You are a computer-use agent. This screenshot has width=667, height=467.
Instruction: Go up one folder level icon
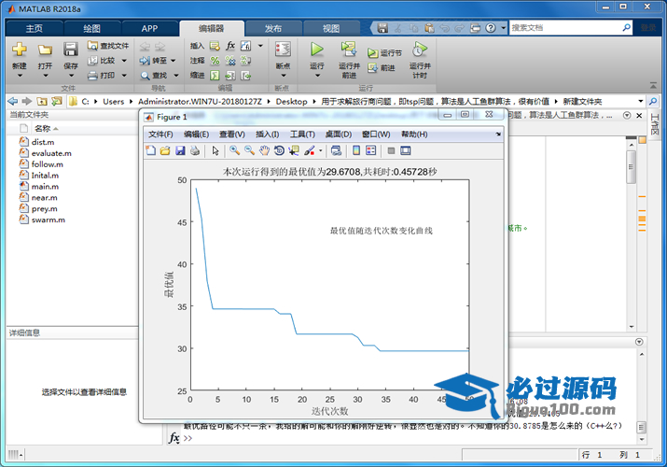coord(42,101)
